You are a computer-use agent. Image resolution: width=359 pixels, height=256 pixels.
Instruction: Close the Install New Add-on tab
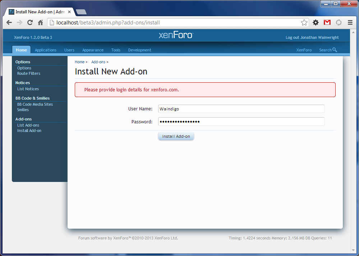(69, 12)
